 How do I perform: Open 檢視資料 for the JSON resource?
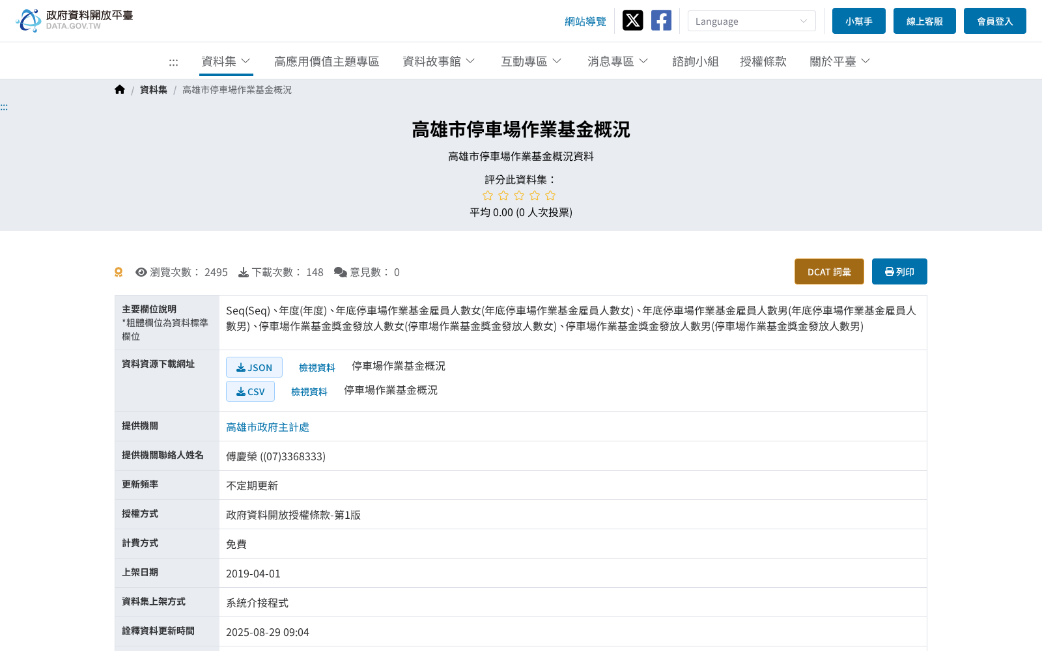coord(317,368)
